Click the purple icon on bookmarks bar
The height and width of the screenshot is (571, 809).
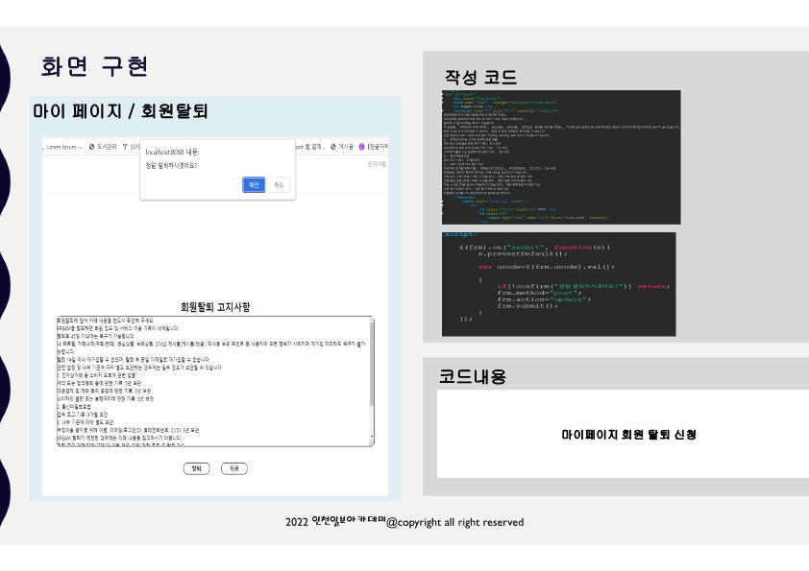[361, 147]
